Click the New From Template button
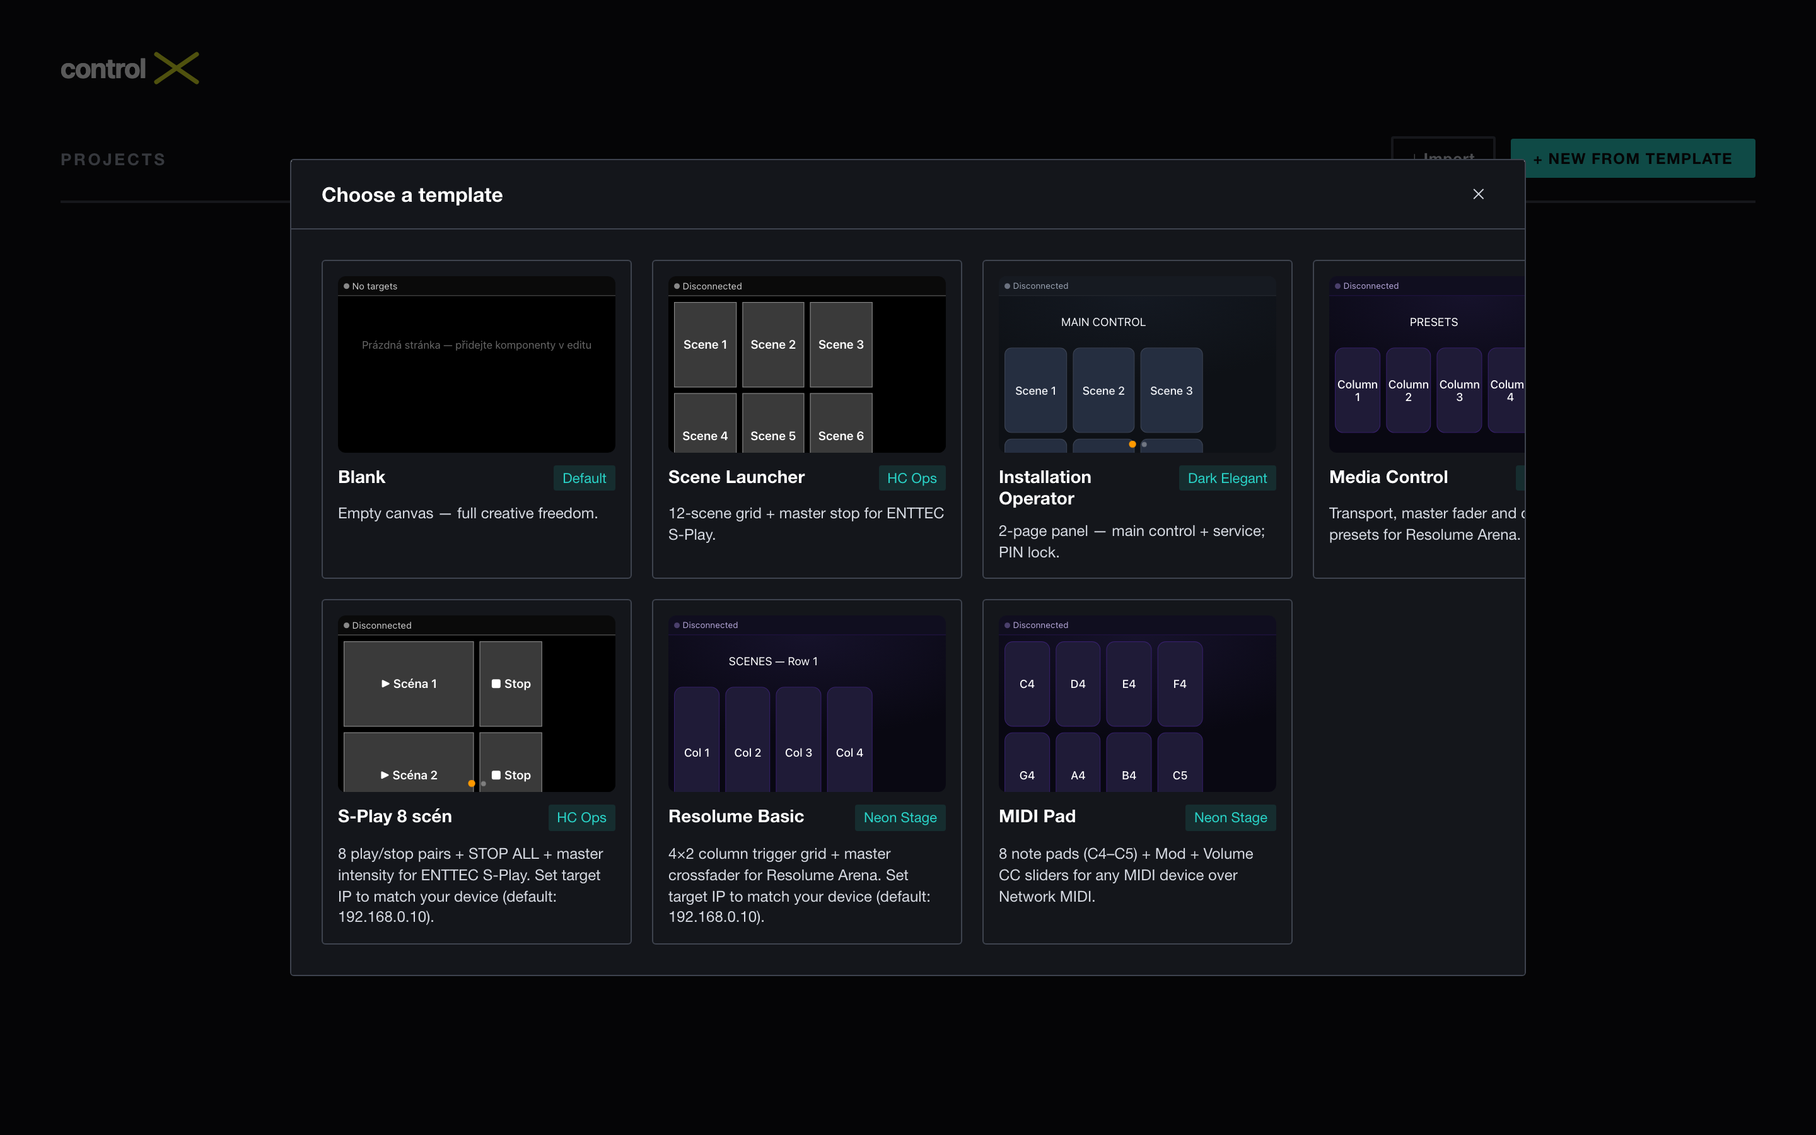The height and width of the screenshot is (1135, 1816). 1632,158
